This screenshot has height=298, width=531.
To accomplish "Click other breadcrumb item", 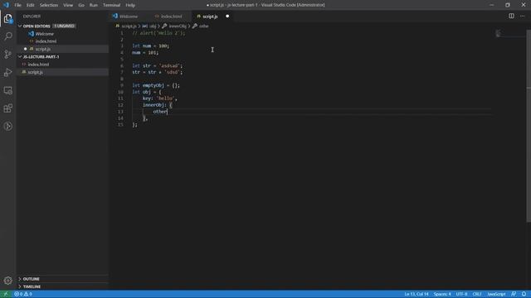I will (x=203, y=26).
